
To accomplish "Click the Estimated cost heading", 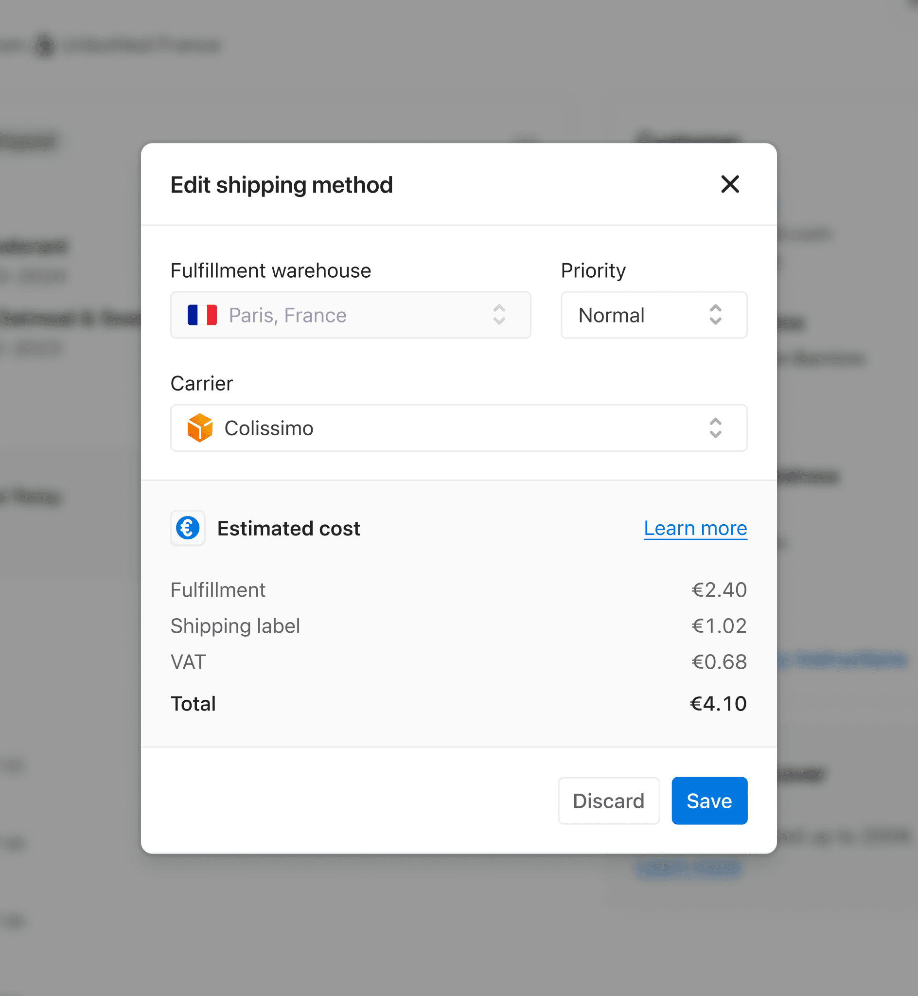I will 289,528.
